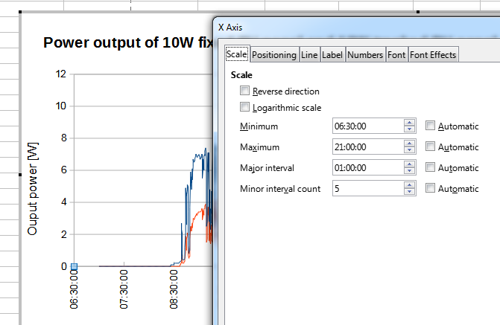Increase the Major interval with up arrow
This screenshot has width=500, height=325.
coord(409,164)
